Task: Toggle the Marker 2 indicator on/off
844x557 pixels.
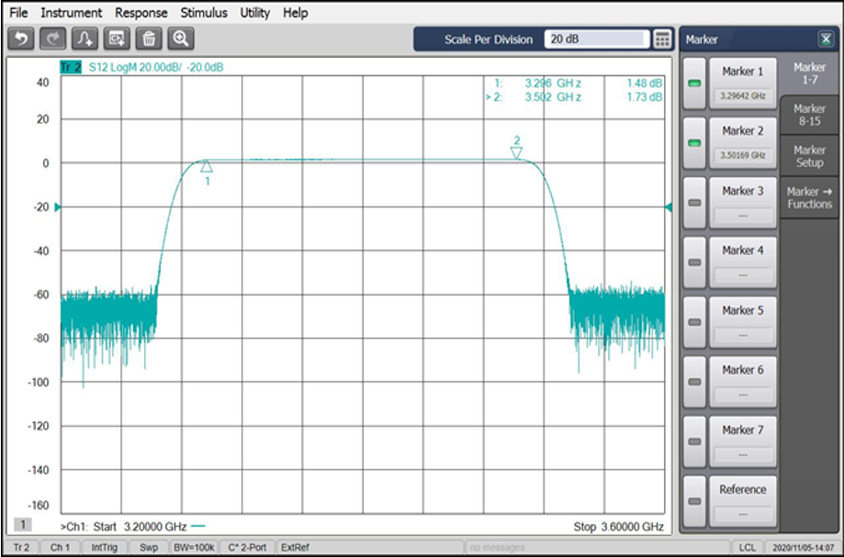Action: pyautogui.click(x=695, y=143)
